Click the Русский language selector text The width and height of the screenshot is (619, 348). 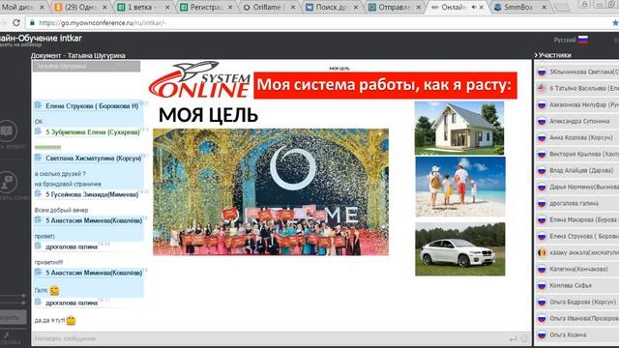pos(565,40)
